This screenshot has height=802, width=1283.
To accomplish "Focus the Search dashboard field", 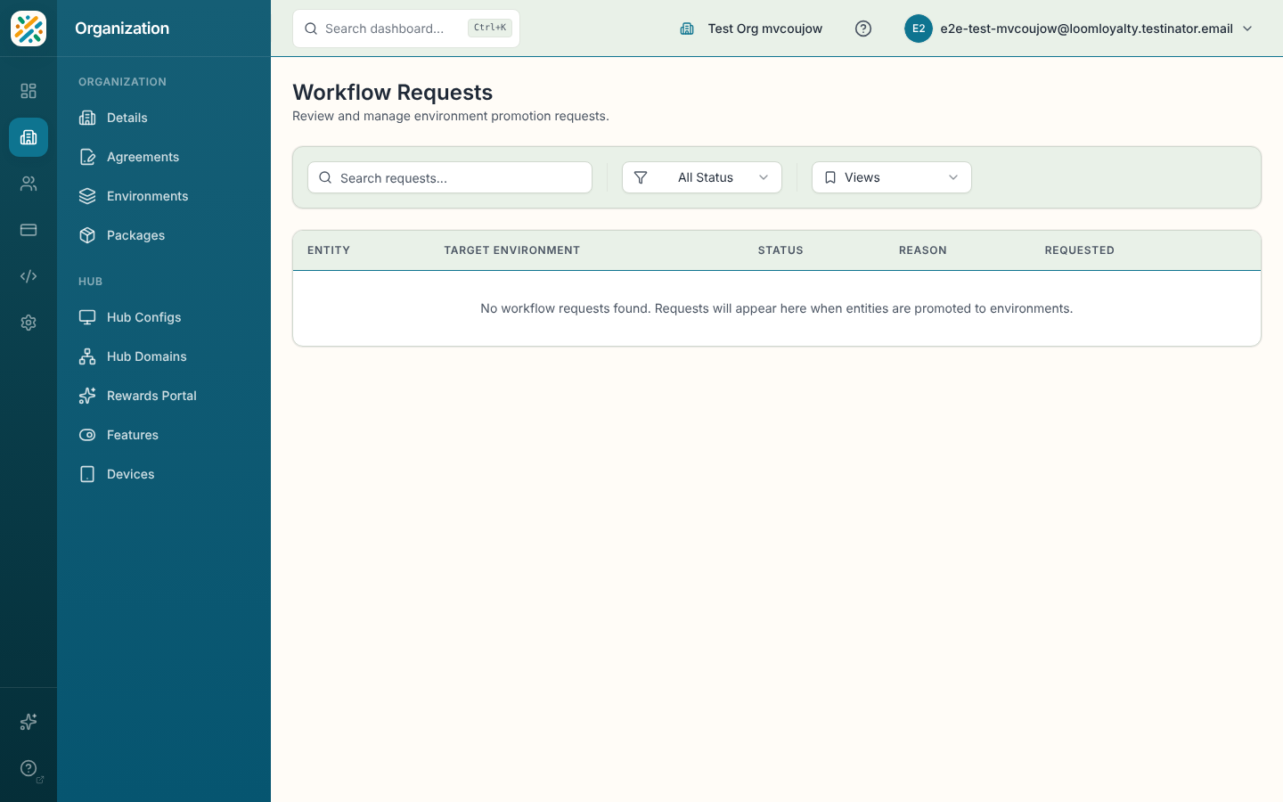I will coord(406,29).
